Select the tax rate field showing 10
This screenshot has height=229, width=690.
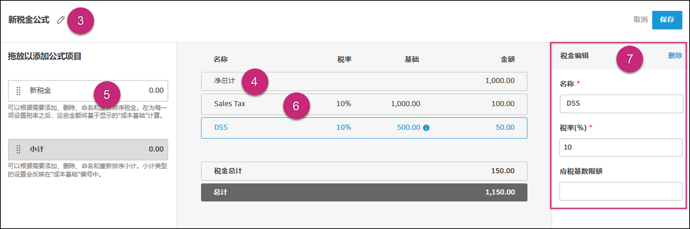pyautogui.click(x=621, y=148)
